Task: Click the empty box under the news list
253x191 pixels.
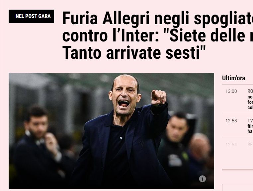Action: click(238, 188)
